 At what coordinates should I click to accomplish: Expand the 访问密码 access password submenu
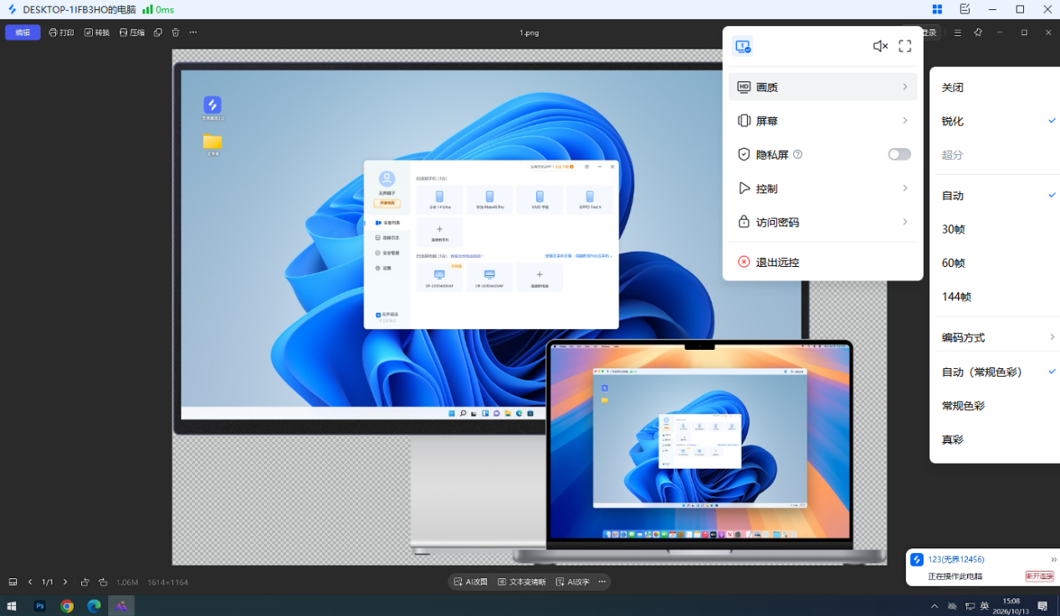[823, 223]
